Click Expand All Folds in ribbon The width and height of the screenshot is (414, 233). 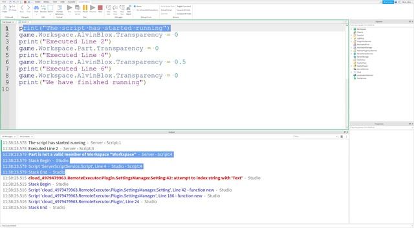tap(184, 10)
